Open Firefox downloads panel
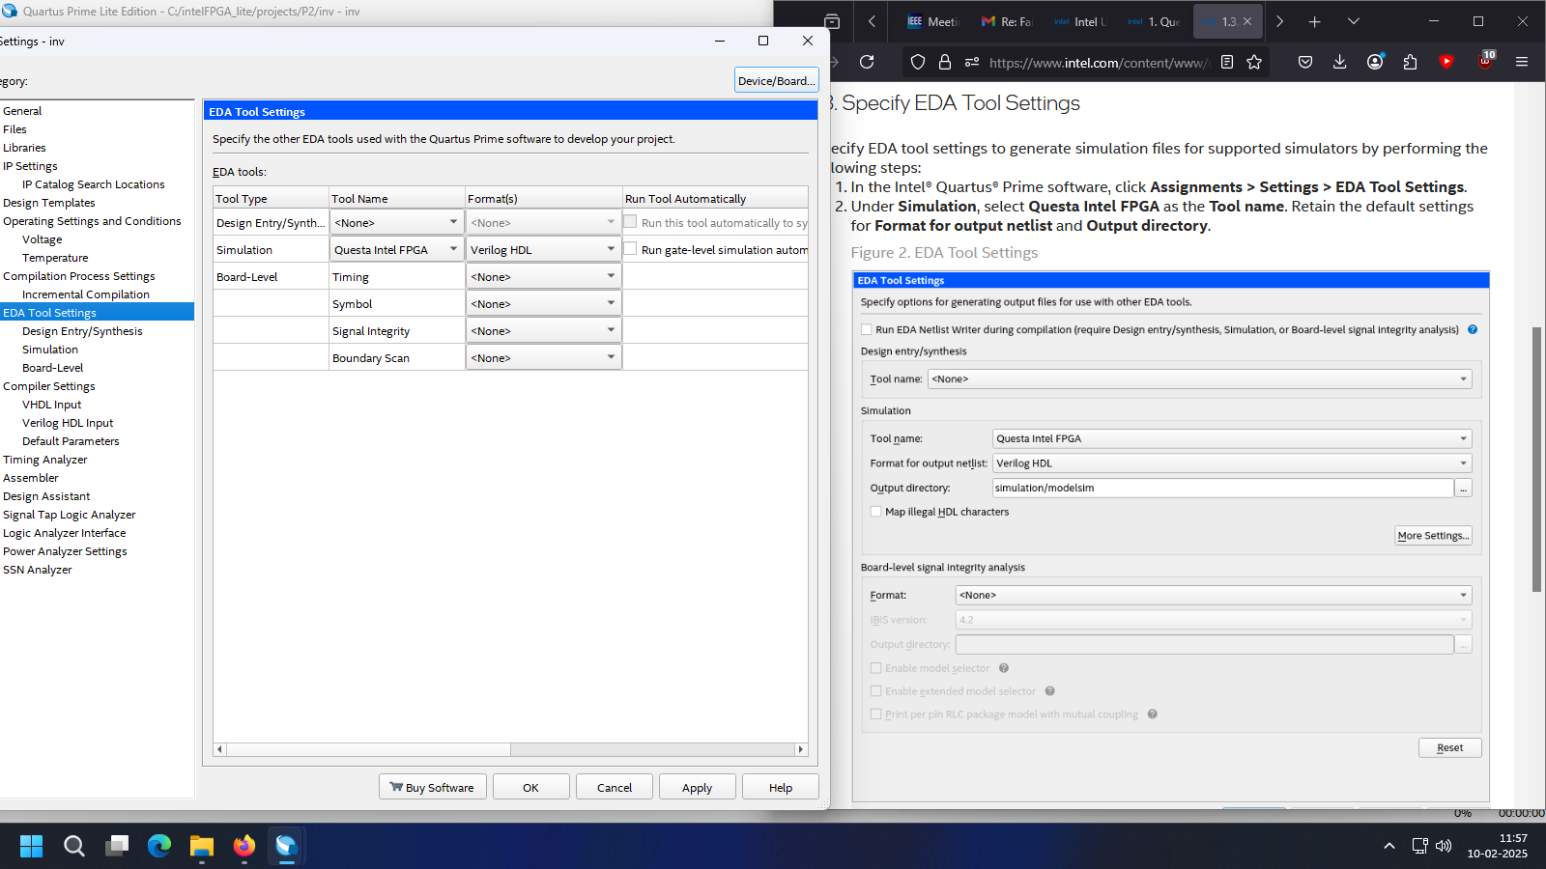This screenshot has width=1546, height=869. [x=1339, y=62]
